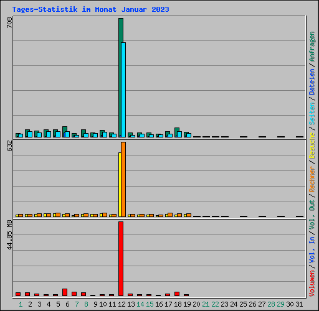The width and height of the screenshot is (319, 311).
Task: Click the tall cyan pages bar for day 12
Action: pos(123,90)
